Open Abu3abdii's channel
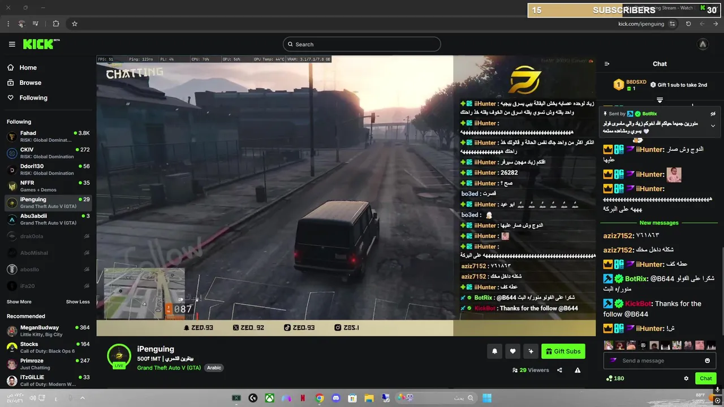 click(x=48, y=219)
